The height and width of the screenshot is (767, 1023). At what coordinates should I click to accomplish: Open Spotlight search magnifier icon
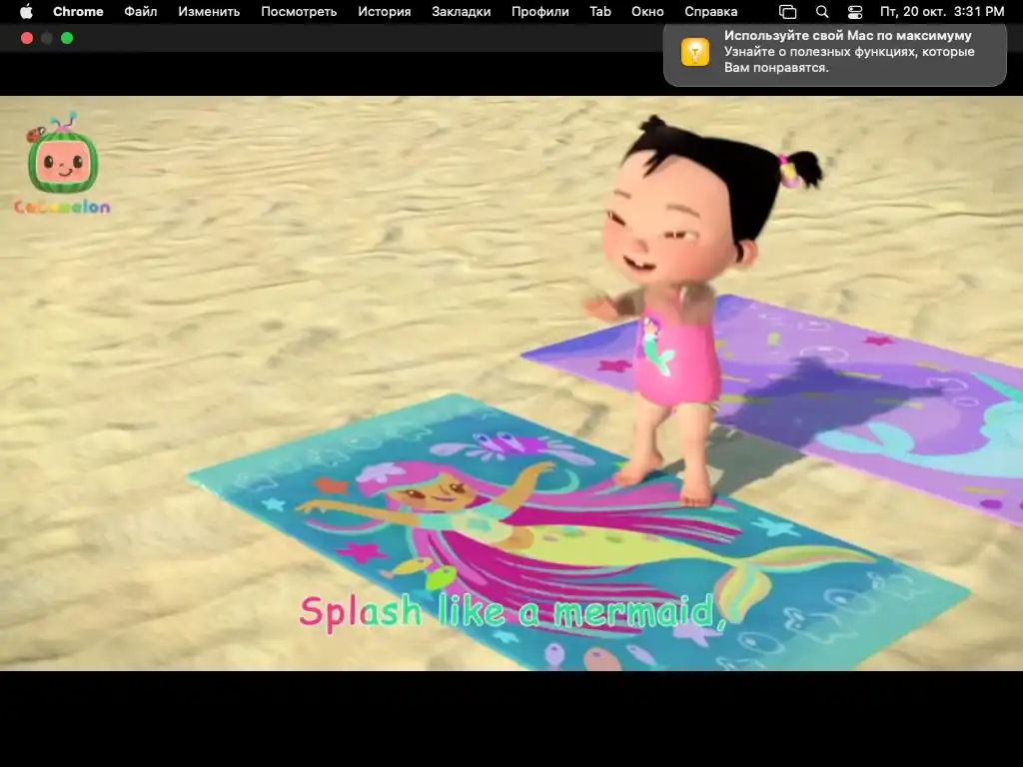[x=822, y=12]
